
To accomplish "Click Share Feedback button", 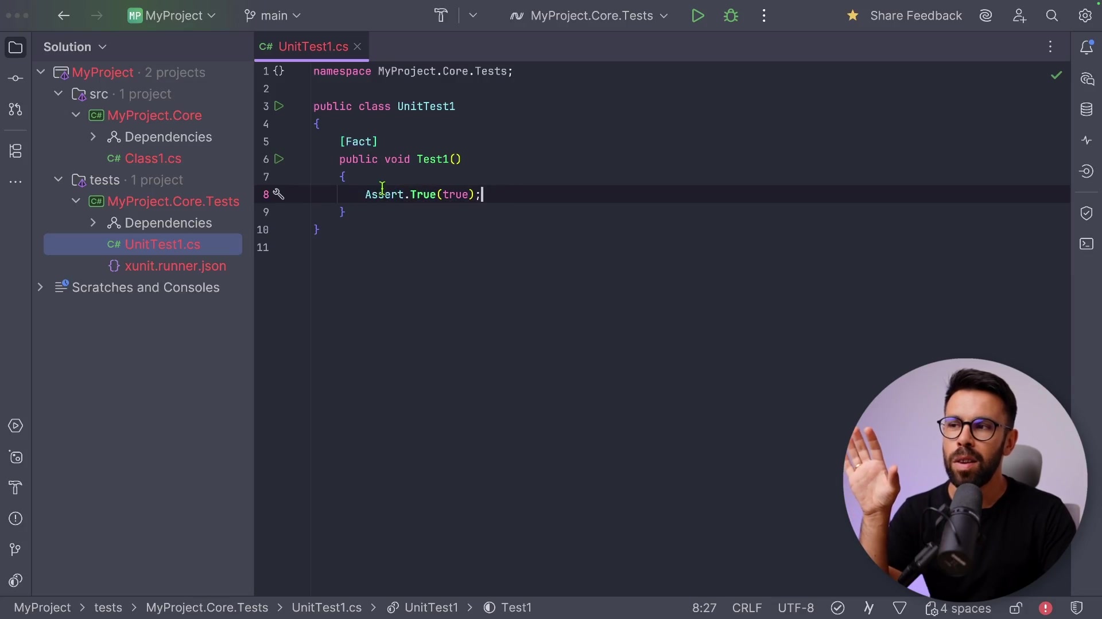I will pos(915,15).
